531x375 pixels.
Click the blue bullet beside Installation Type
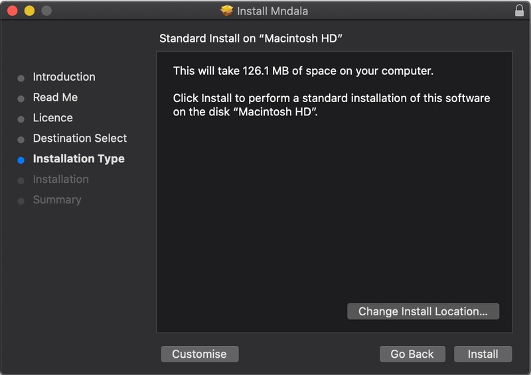coord(21,160)
